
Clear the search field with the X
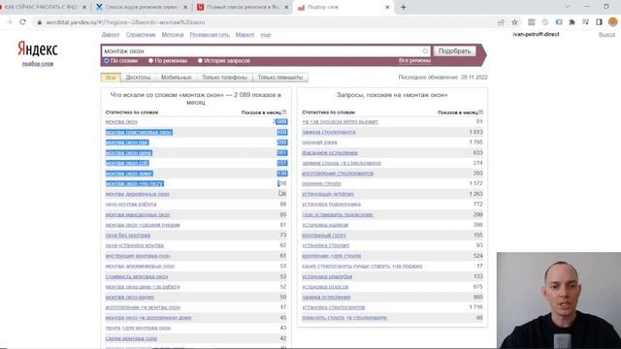[x=425, y=51]
